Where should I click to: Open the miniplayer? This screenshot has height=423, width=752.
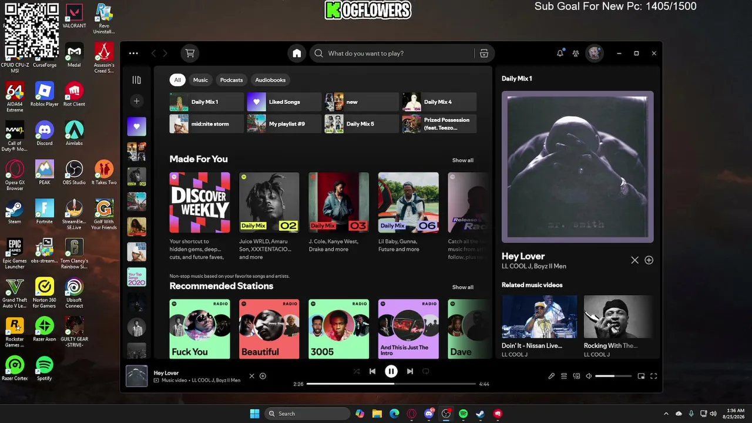(x=641, y=376)
